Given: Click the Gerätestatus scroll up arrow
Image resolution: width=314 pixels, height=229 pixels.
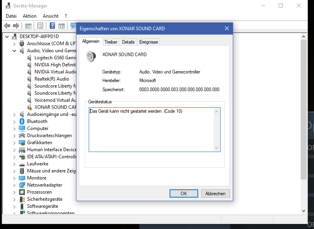Looking at the screenshot, I should coord(216,112).
